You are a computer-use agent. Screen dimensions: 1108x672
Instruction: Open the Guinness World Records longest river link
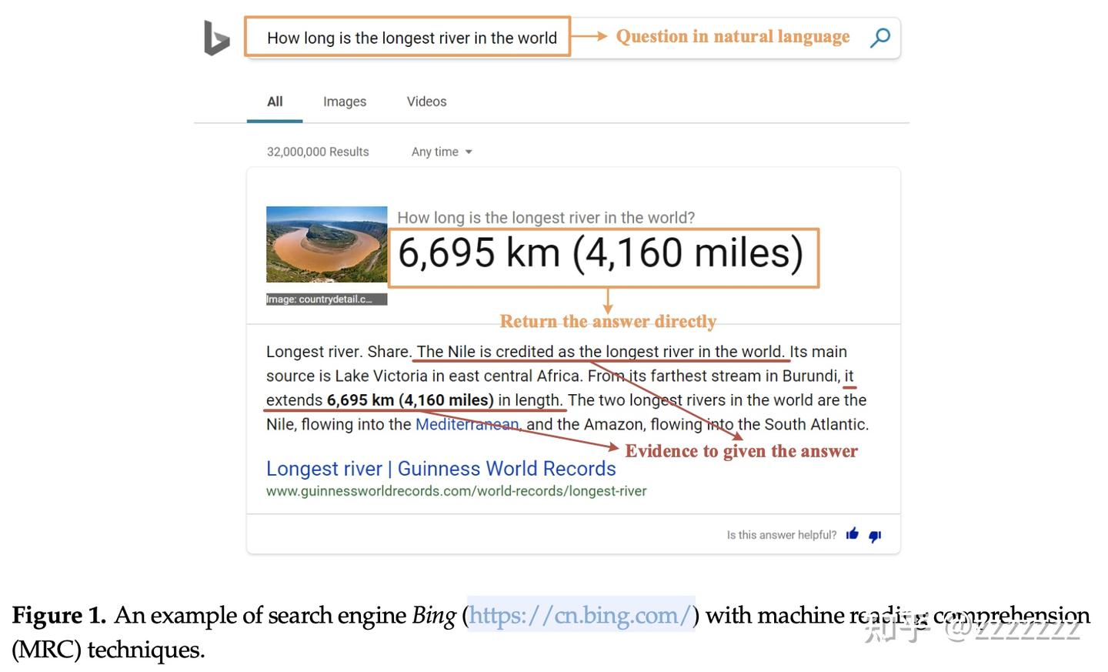click(x=441, y=469)
